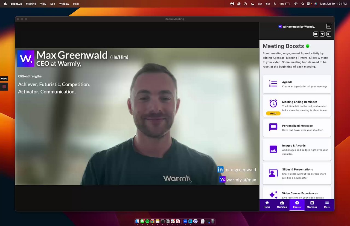This screenshot has width=350, height=226.
Task: Open the three-dots app options menu
Action: [329, 27]
